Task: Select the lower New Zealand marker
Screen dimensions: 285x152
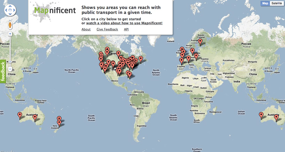Action: pyautogui.click(x=59, y=123)
